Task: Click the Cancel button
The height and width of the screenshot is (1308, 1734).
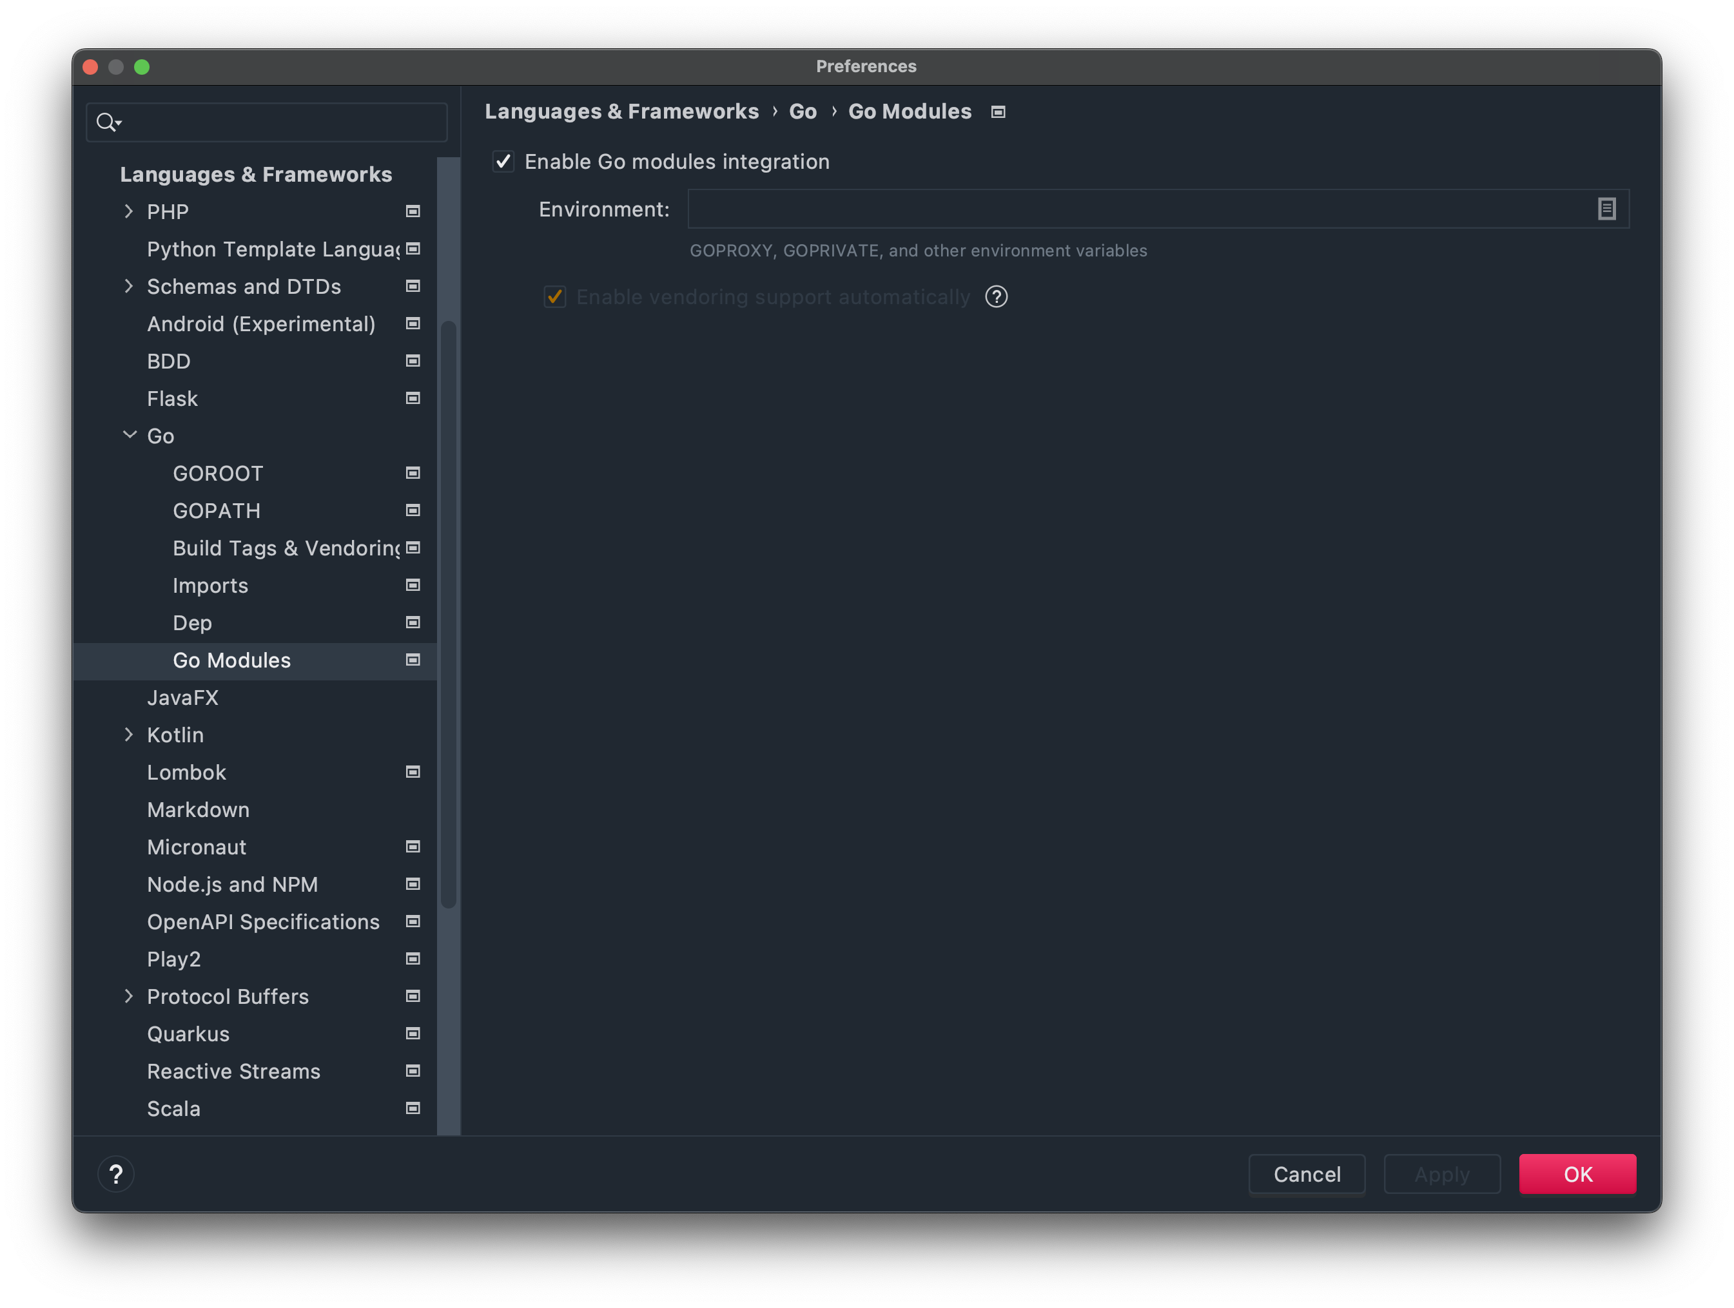Action: coord(1306,1174)
